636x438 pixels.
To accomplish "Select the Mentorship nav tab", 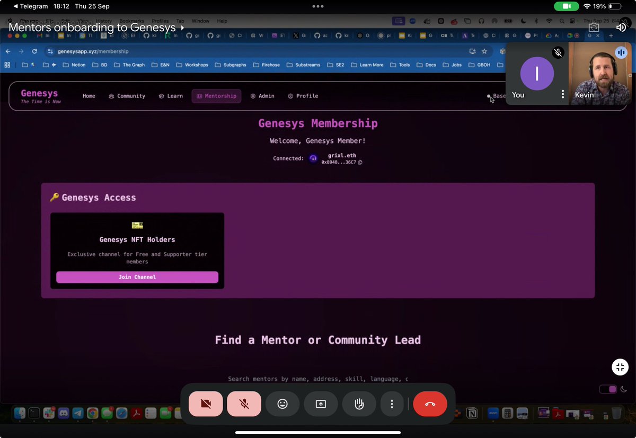I will [216, 96].
